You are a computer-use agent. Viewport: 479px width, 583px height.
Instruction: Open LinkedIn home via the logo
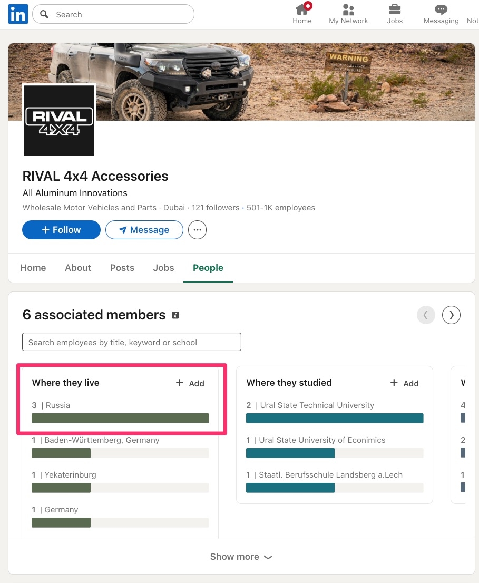pos(18,14)
